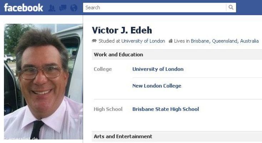Open University of London under College
Viewport: 262px width, 143px height.
pyautogui.click(x=158, y=69)
